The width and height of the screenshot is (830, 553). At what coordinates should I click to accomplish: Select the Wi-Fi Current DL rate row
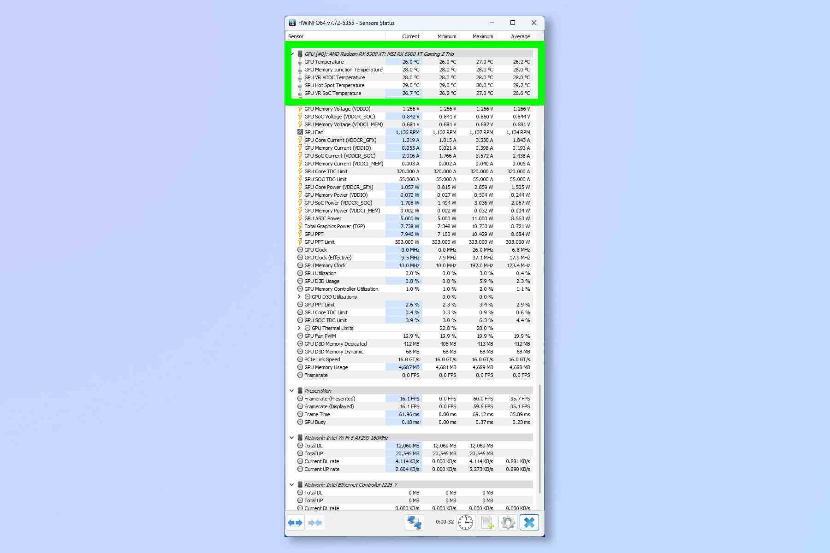tap(415, 461)
